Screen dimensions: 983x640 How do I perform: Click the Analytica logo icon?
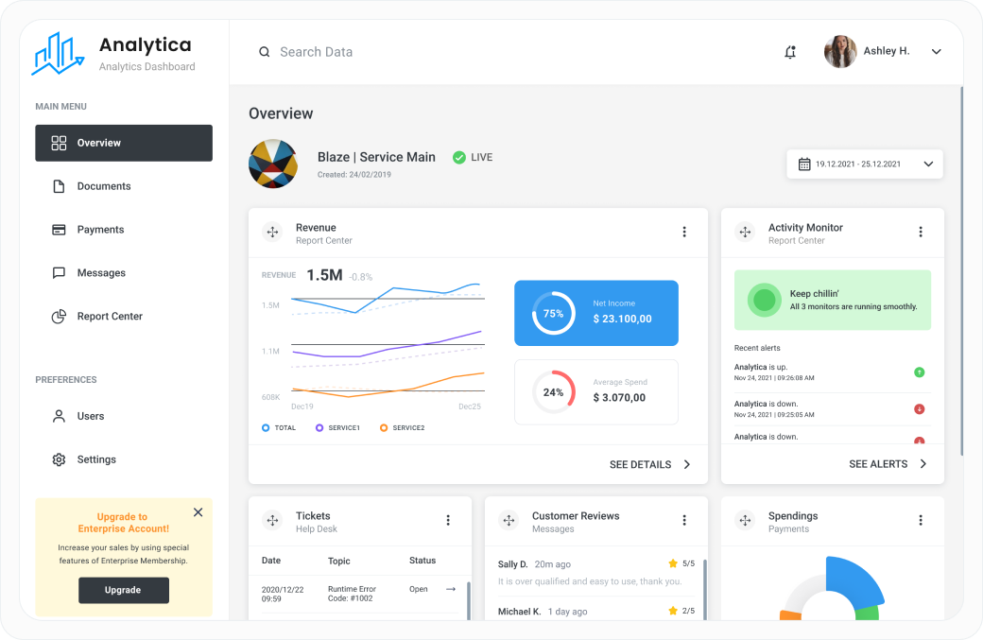click(x=58, y=53)
